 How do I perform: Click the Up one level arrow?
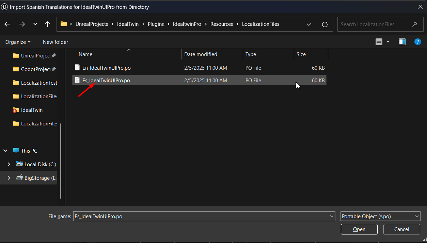(47, 24)
